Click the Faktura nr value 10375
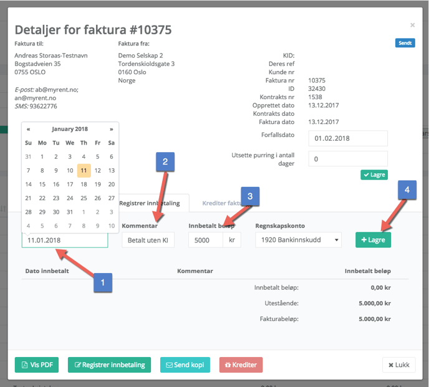This screenshot has height=387, width=429. [317, 80]
